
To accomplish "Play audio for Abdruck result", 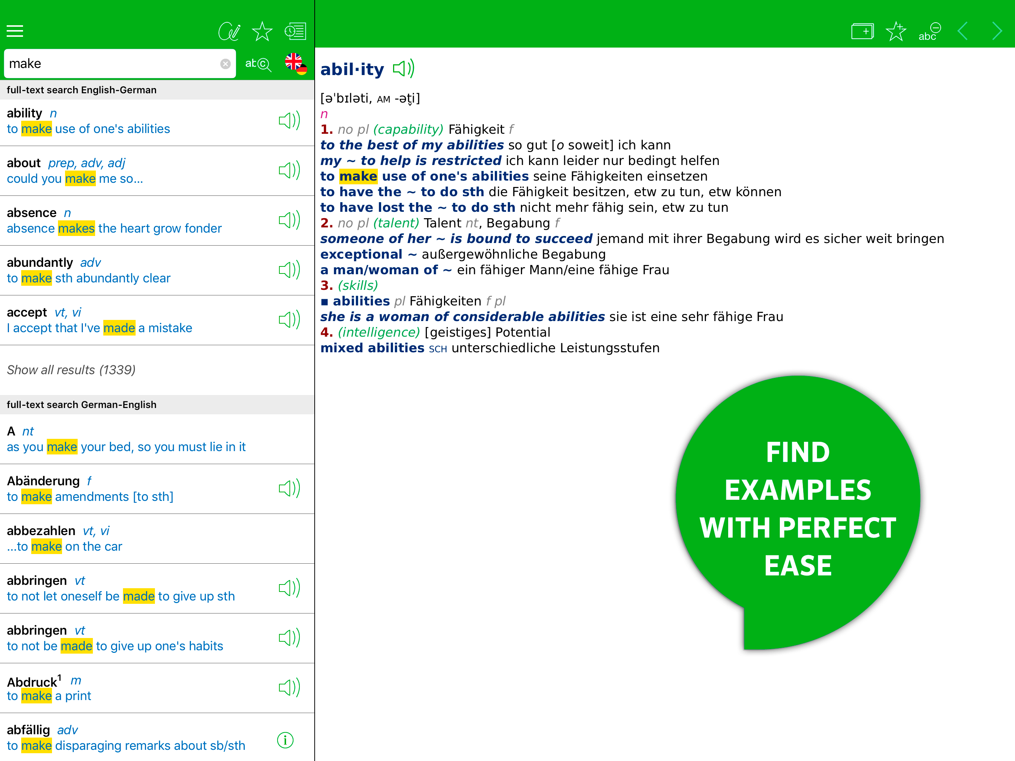I will coord(289,687).
